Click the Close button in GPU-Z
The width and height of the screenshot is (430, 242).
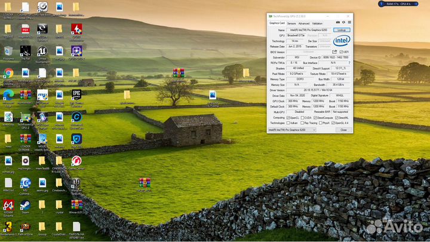tap(343, 130)
